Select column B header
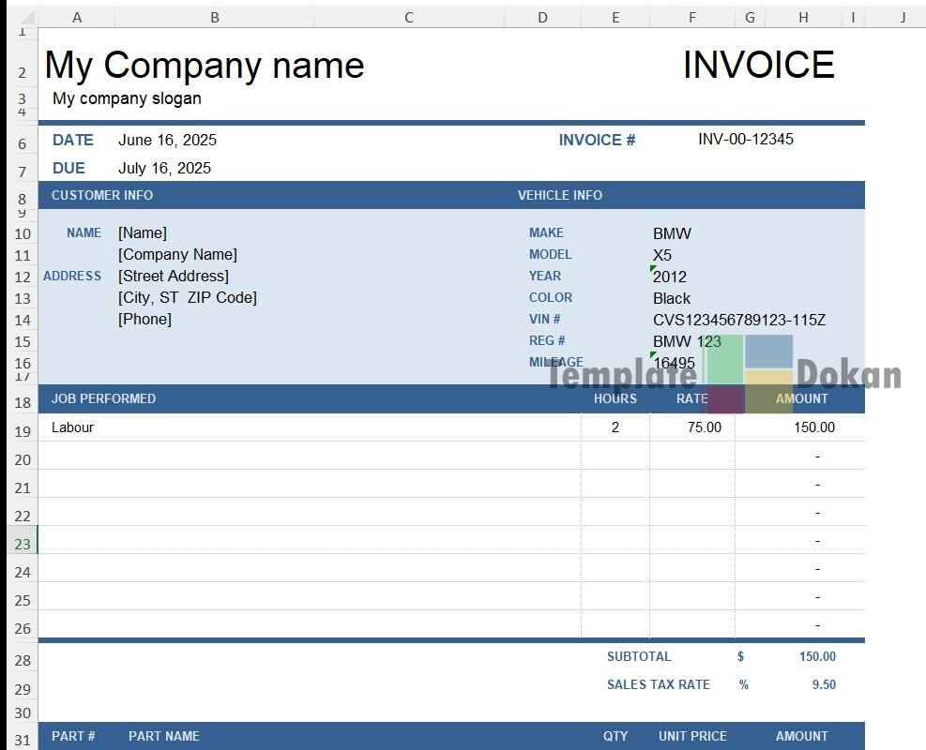 click(x=215, y=17)
